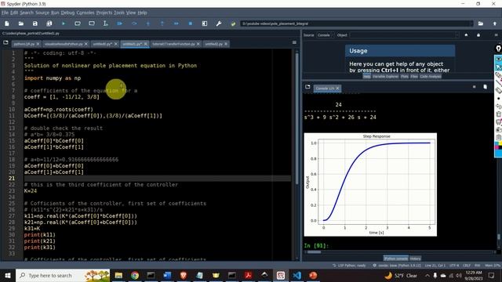The height and width of the screenshot is (282, 502).
Task: Select the Code Analysis pane tab
Action: coord(431,77)
